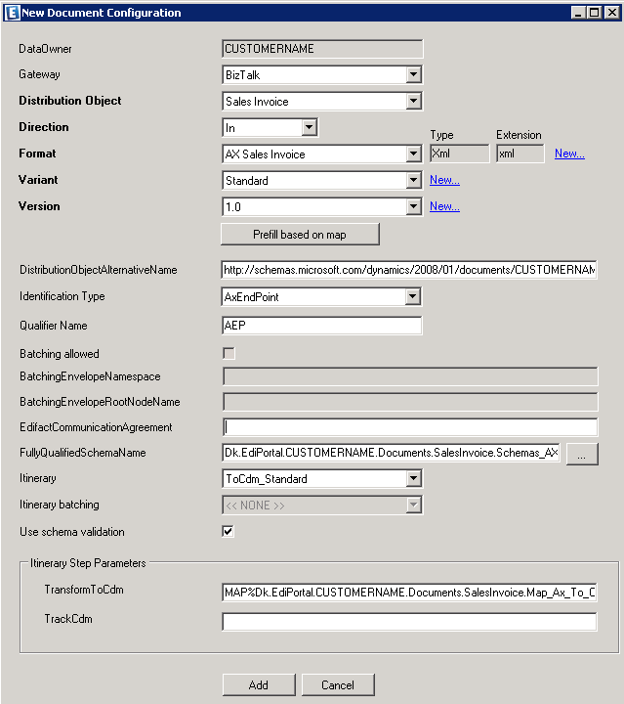Enable the Batching allowed checkbox
The height and width of the screenshot is (704, 624).
(229, 354)
